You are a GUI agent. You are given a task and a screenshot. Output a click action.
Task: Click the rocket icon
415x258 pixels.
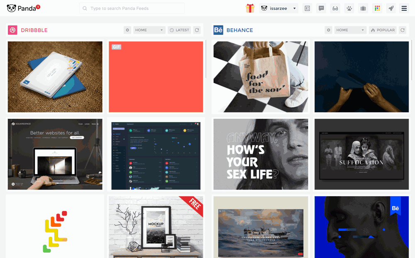click(391, 8)
